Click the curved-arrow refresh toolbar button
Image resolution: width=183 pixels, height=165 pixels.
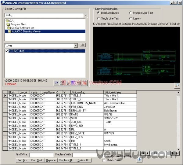tap(56, 83)
